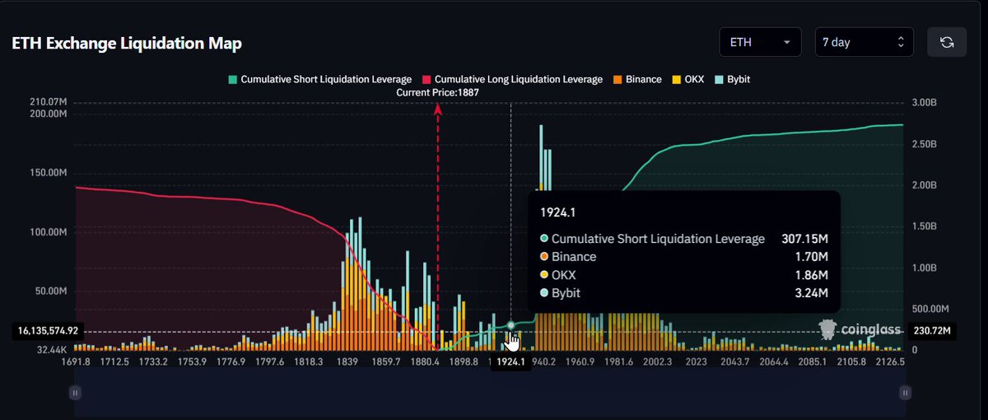Click the 1753.9 x-axis label
The image size is (988, 420).
click(193, 362)
